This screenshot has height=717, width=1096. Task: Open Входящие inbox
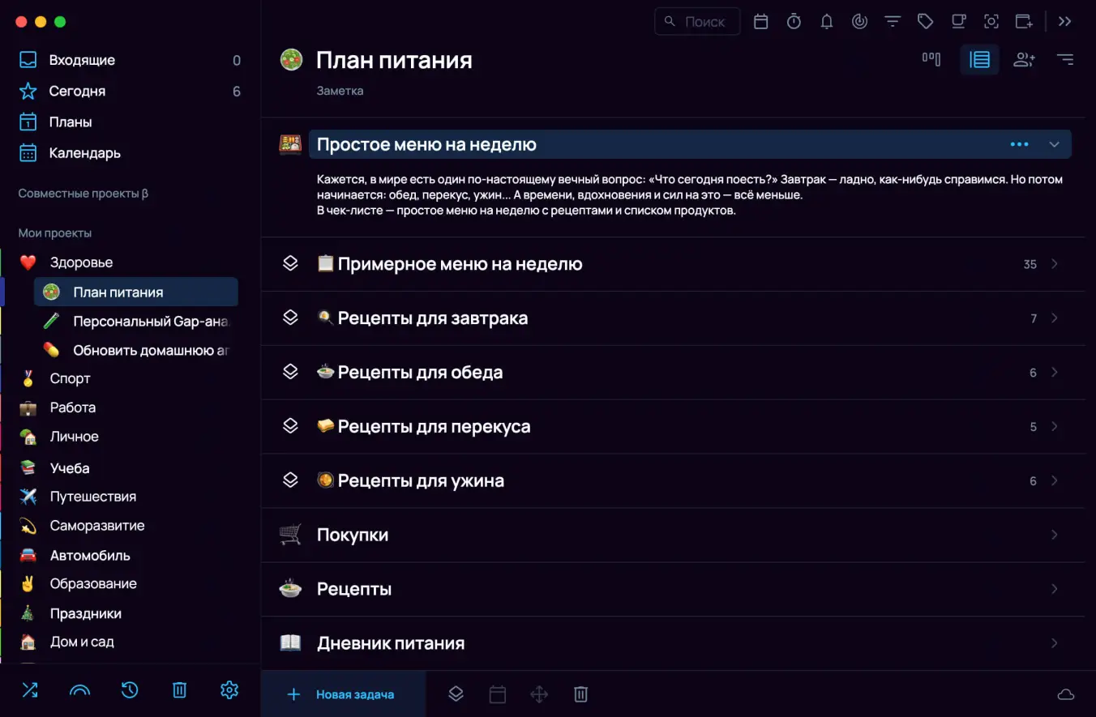point(130,60)
